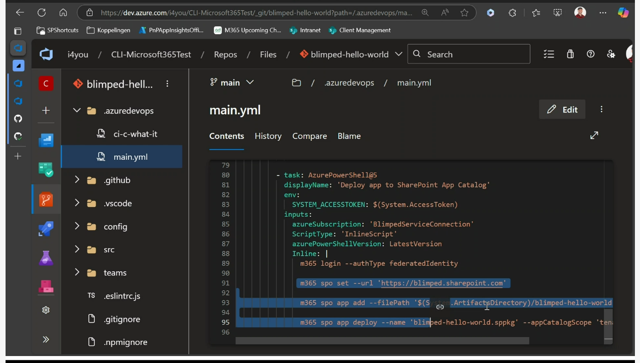The height and width of the screenshot is (363, 640).
Task: Click the Search input field
Action: (x=469, y=54)
